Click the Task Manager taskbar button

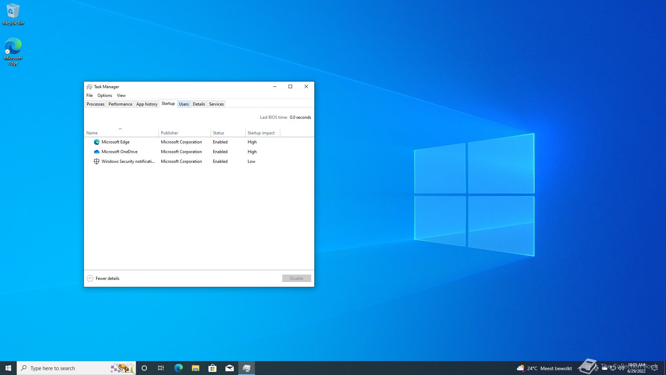click(247, 368)
